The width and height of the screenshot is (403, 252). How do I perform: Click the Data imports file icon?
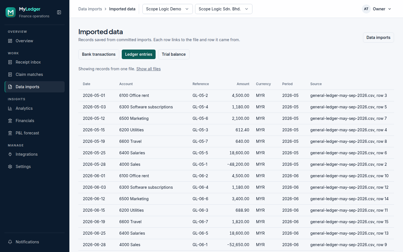point(10,87)
